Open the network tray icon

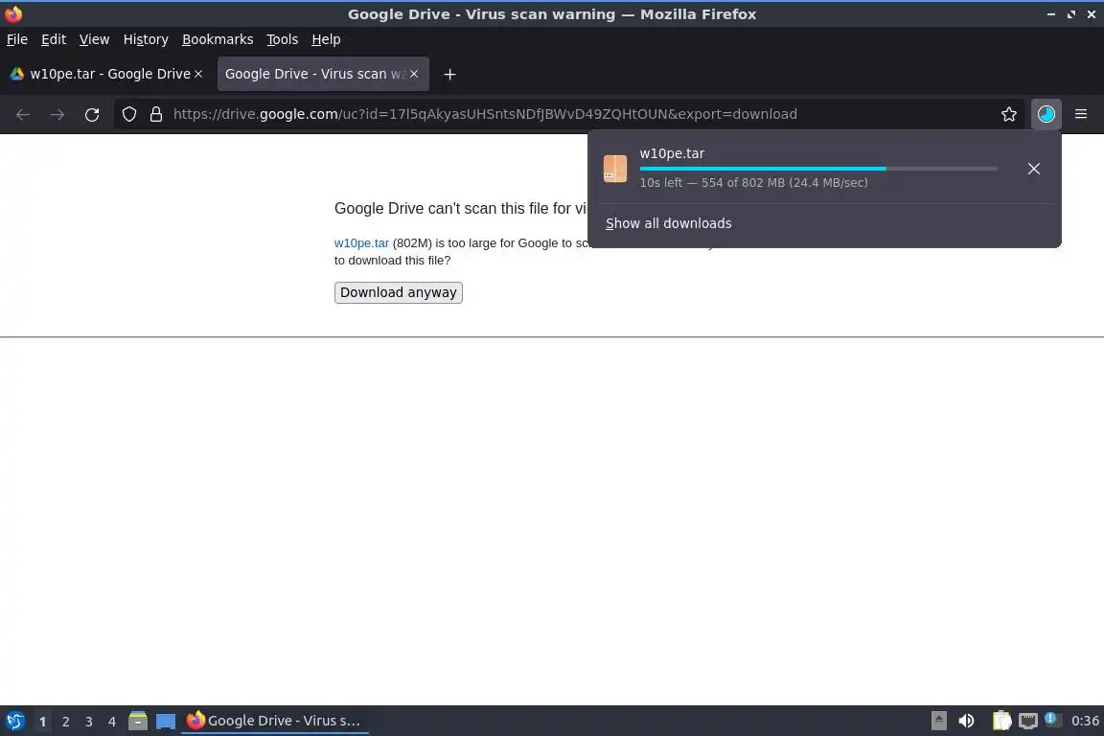[x=1028, y=721]
